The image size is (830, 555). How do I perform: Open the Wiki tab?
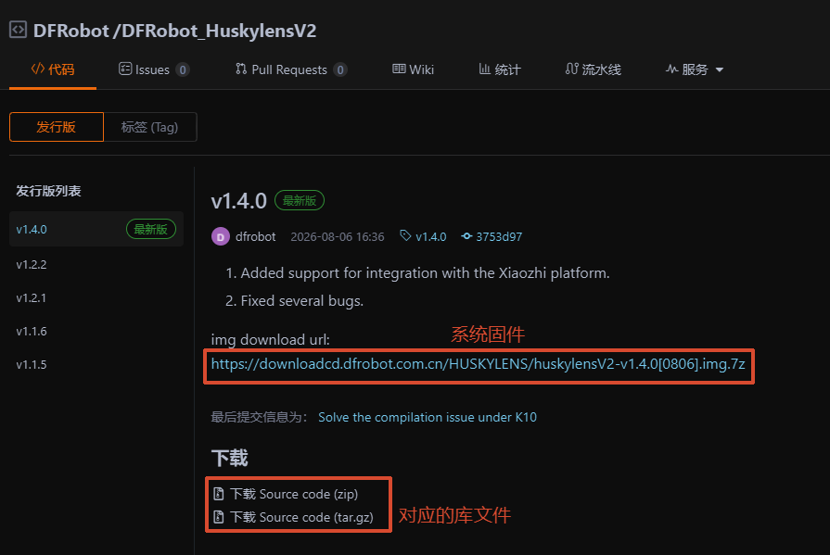pyautogui.click(x=413, y=69)
